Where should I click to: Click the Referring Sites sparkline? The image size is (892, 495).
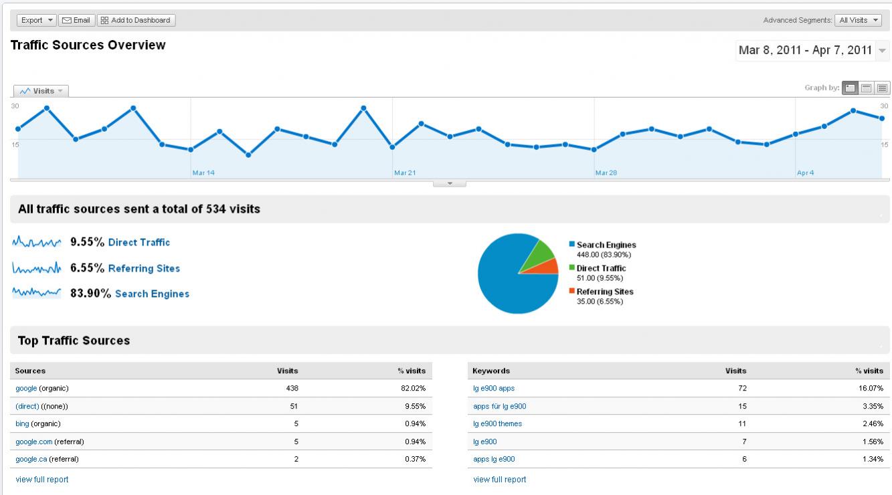37,268
